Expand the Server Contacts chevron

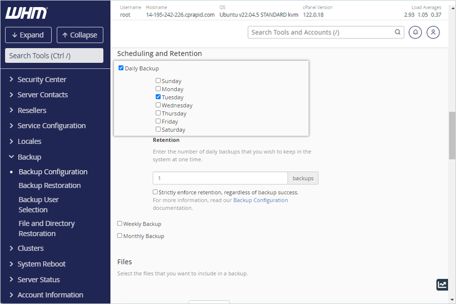coord(11,95)
